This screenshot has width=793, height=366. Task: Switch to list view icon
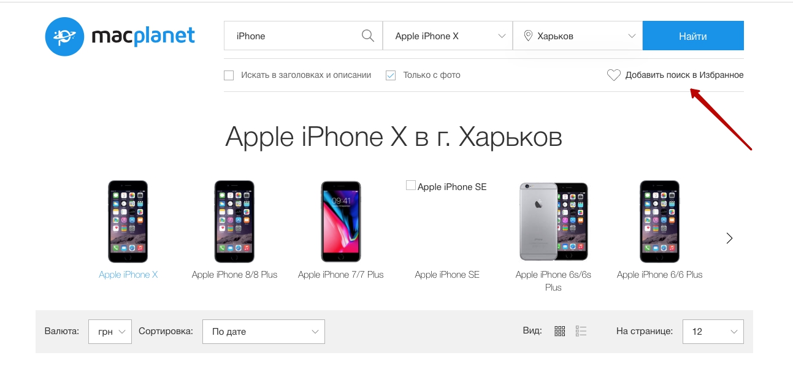point(581,331)
